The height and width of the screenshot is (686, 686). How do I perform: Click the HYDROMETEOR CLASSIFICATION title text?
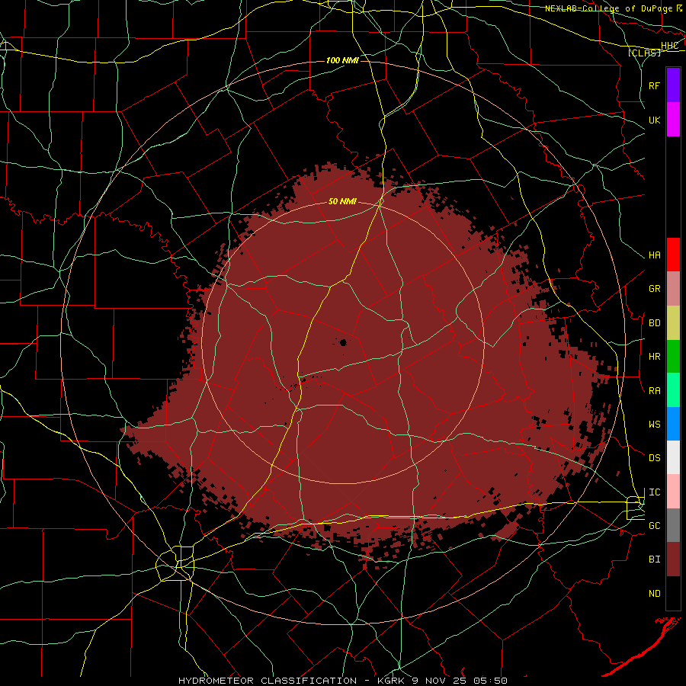click(268, 681)
